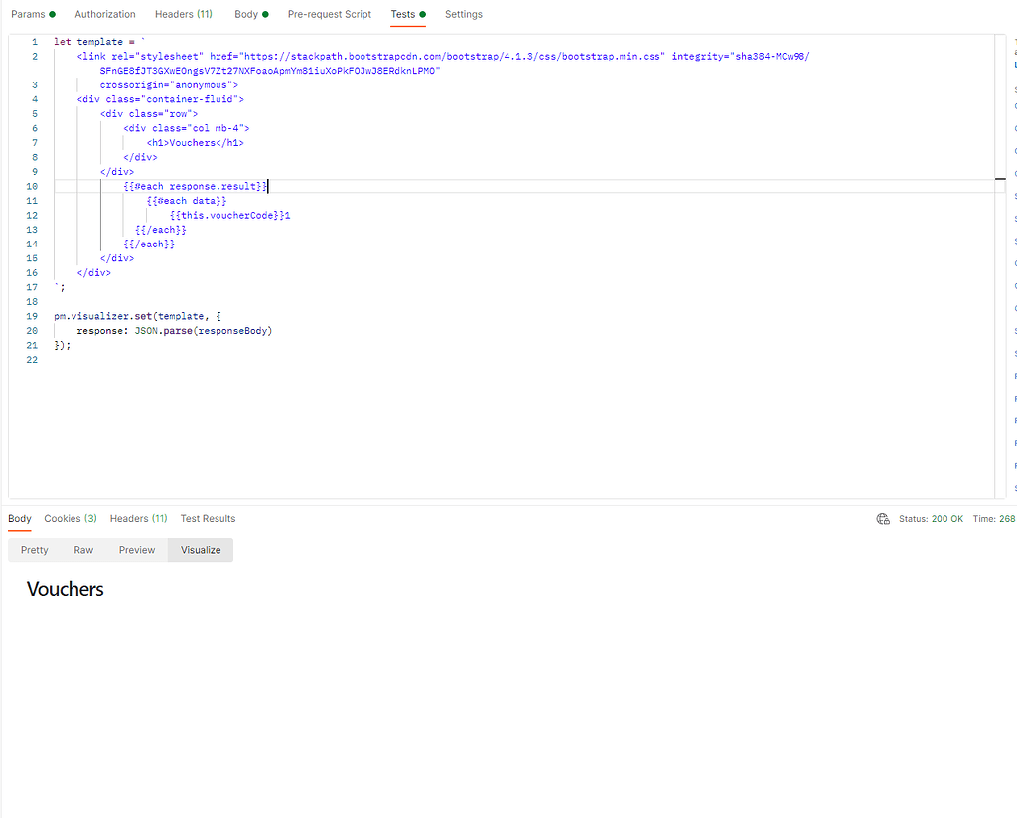Open the request Headers (11) tab
1017x818 pixels.
tap(183, 14)
